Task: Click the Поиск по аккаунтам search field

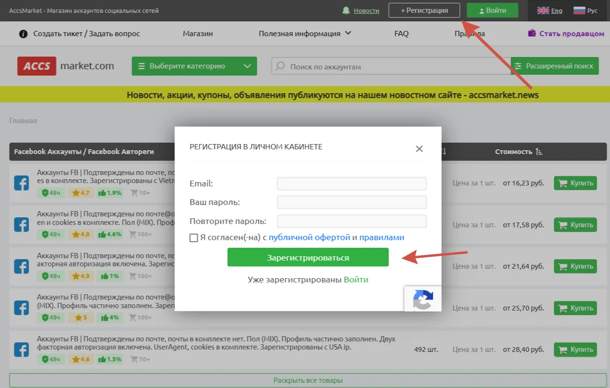Action: click(391, 67)
